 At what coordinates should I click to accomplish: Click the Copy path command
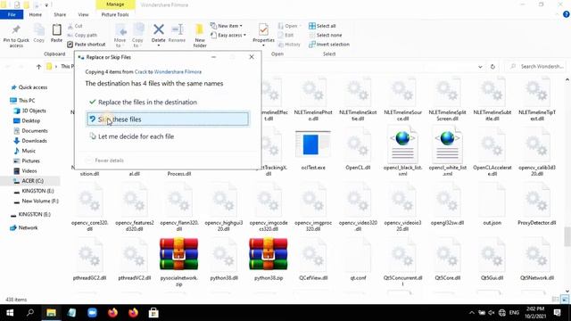coord(82,36)
